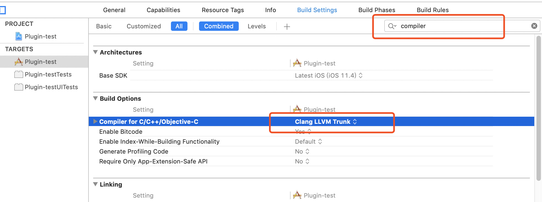Select the Plugin-test target app icon
The width and height of the screenshot is (542, 202).
coord(19,62)
